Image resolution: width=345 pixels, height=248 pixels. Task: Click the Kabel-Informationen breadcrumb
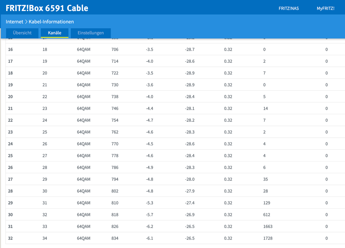click(51, 22)
